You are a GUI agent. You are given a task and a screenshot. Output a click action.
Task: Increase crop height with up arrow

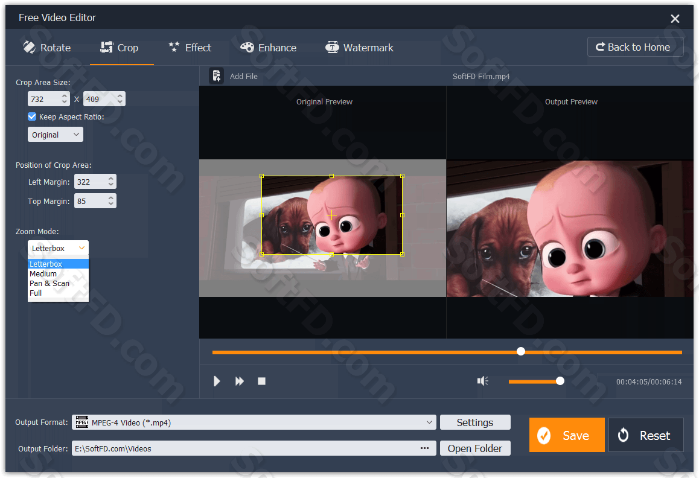click(120, 95)
